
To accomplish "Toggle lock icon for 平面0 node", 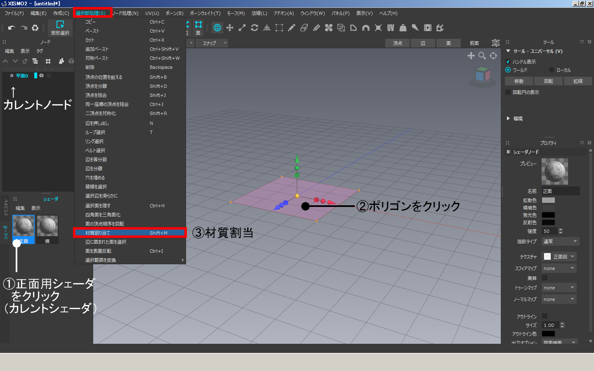I will pyautogui.click(x=49, y=75).
